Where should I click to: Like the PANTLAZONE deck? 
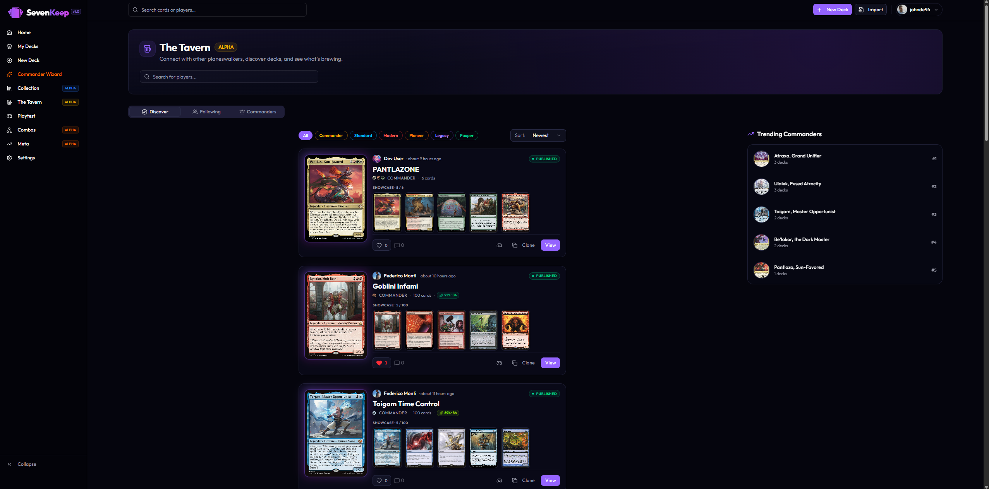tap(382, 245)
